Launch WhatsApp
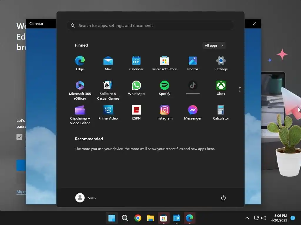The width and height of the screenshot is (301, 225). [136, 88]
